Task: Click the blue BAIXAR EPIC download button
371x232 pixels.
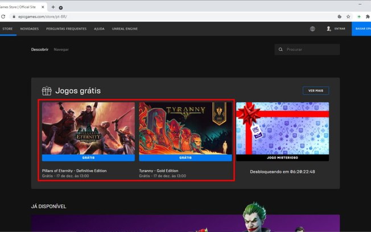Action: coord(361,28)
